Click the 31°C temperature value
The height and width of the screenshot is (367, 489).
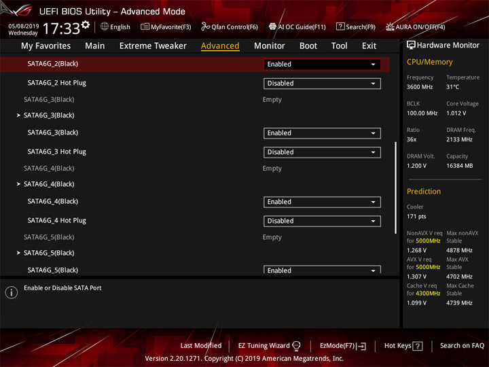click(x=452, y=87)
